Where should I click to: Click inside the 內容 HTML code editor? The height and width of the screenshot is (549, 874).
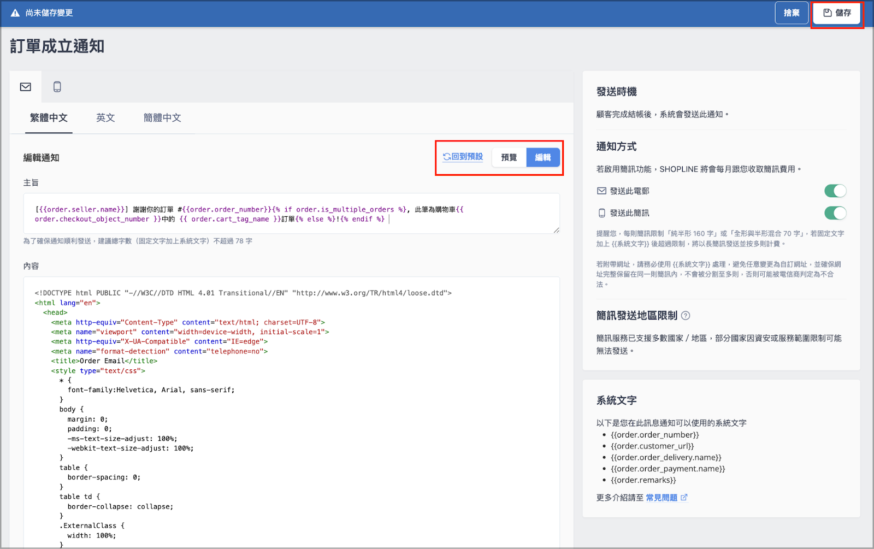pos(292,412)
